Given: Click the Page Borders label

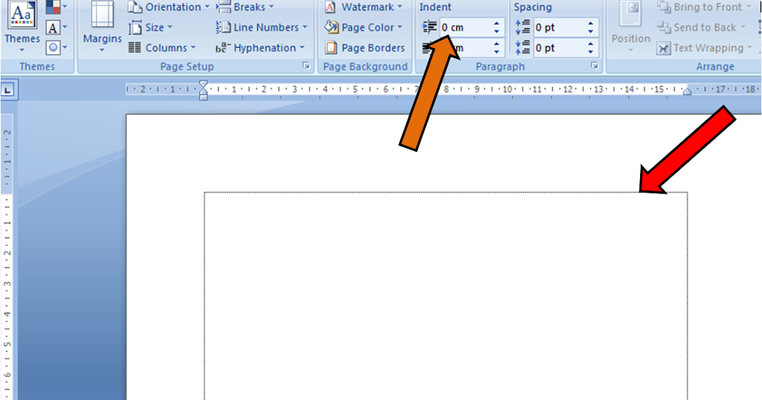Looking at the screenshot, I should pyautogui.click(x=373, y=48).
